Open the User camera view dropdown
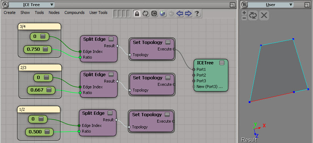 [270, 5]
